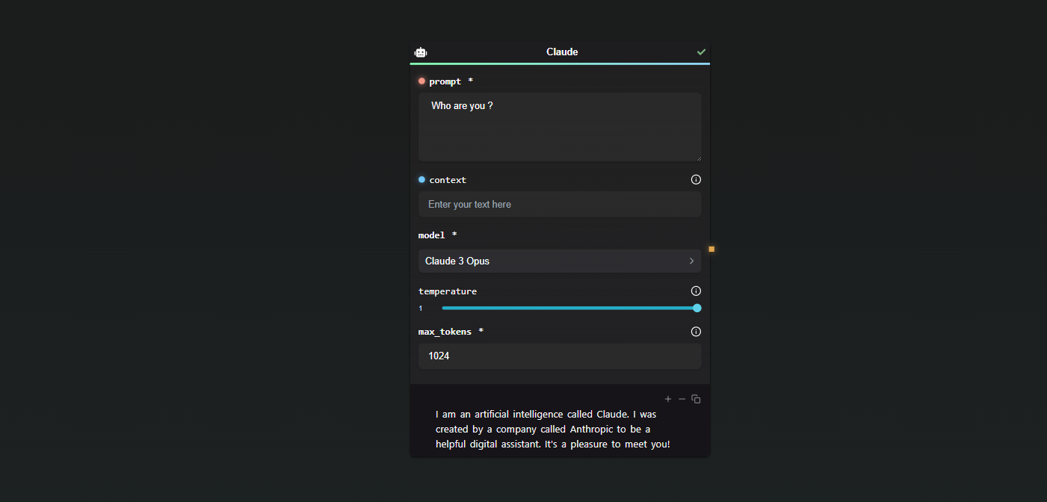1047x502 pixels.
Task: Click the chevron on the model selector
Action: [691, 261]
